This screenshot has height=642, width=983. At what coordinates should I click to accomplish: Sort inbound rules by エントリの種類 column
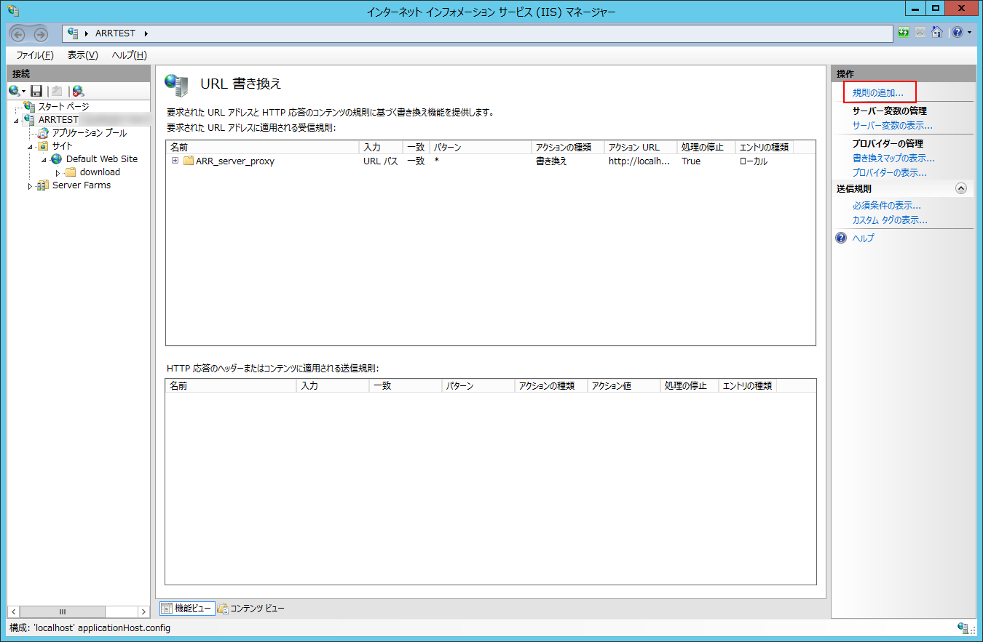pos(764,148)
